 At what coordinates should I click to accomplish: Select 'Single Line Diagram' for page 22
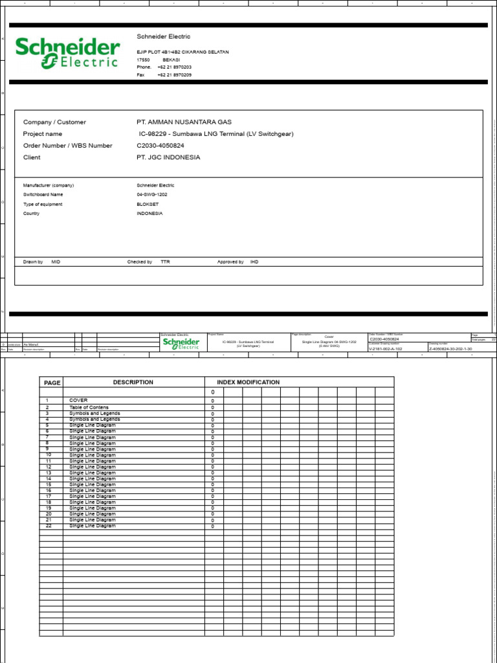[x=93, y=526]
